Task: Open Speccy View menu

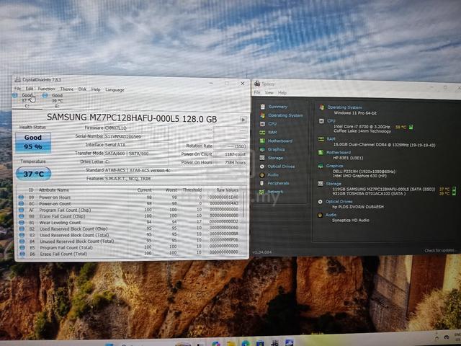Action: (x=269, y=92)
